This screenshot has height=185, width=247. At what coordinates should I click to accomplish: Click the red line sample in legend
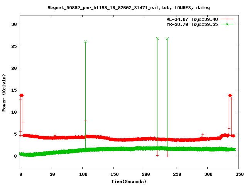(227, 19)
